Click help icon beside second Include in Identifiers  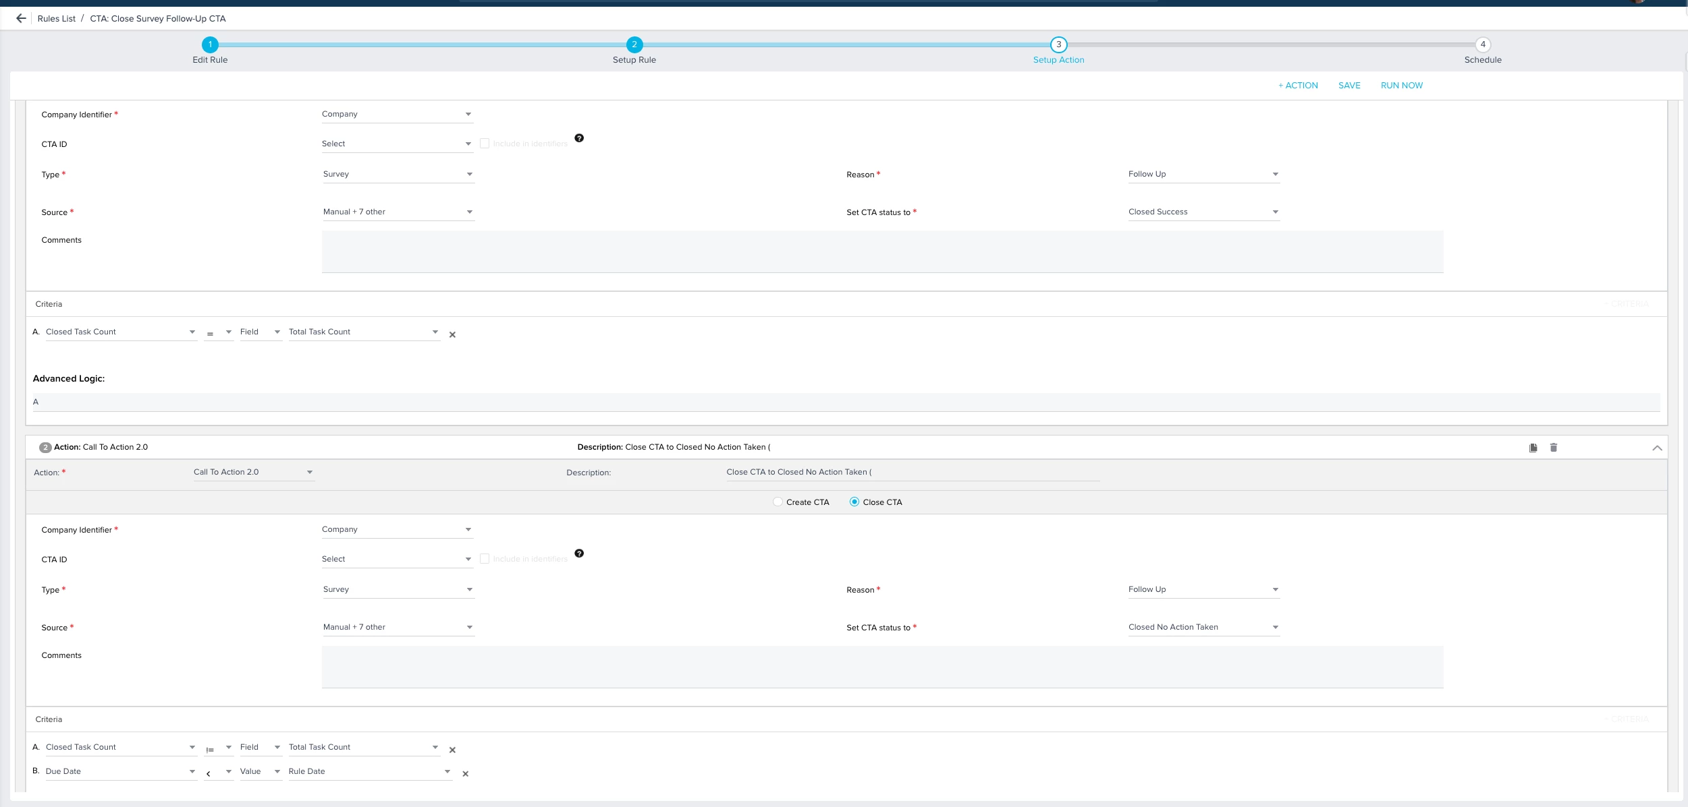click(578, 554)
